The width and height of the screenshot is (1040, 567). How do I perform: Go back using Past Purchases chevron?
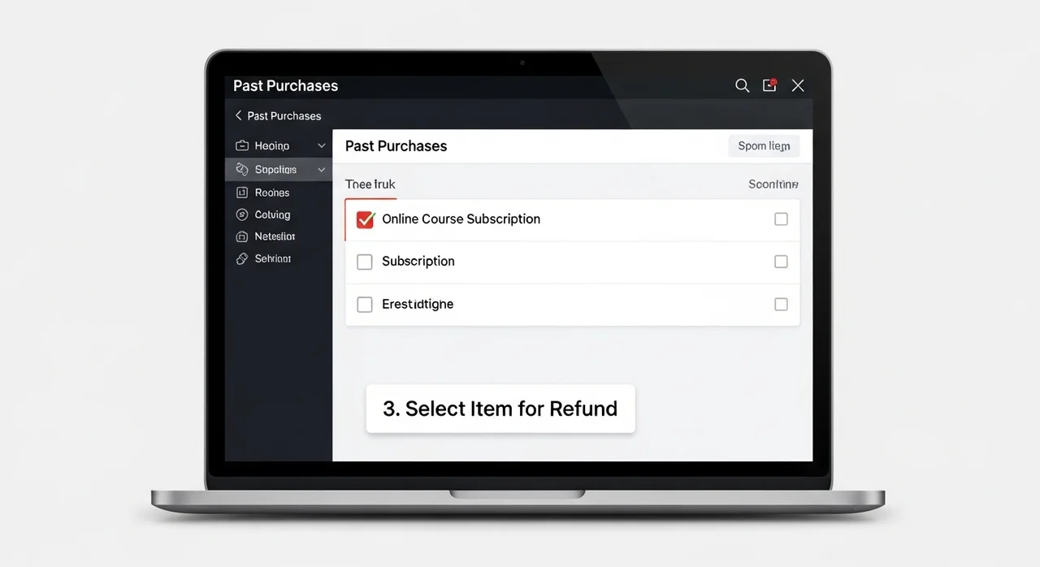(x=238, y=115)
